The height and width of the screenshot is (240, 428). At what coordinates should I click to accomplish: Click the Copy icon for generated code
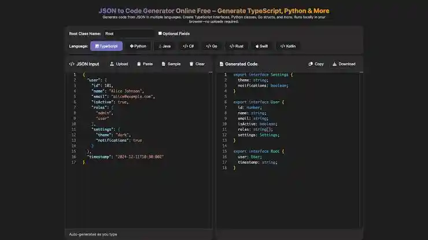pyautogui.click(x=311, y=64)
